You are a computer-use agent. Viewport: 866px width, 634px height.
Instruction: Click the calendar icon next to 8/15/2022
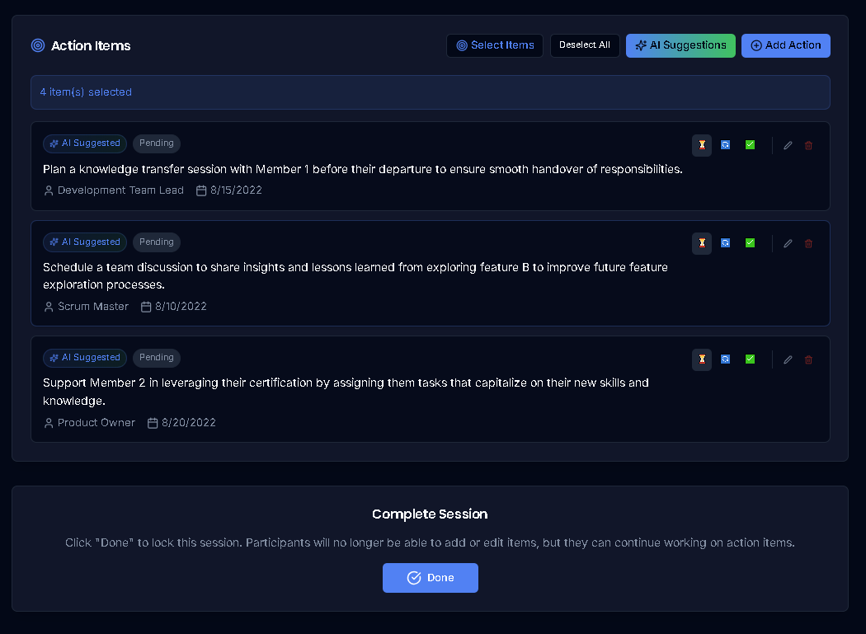[201, 190]
